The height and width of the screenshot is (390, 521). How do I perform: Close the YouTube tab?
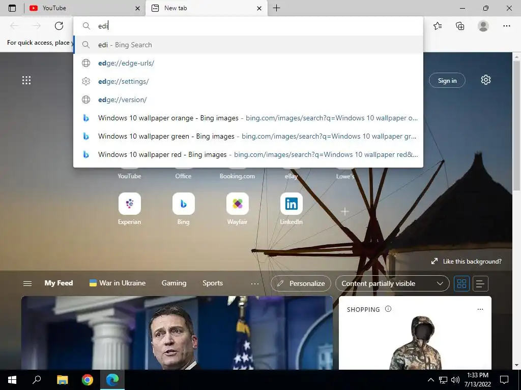pyautogui.click(x=137, y=8)
